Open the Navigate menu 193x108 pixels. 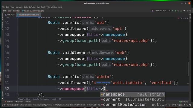tap(19, 7)
